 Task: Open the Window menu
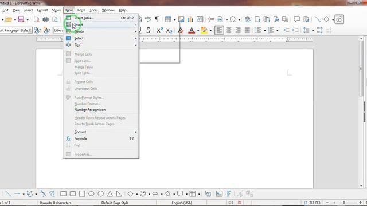(108, 10)
